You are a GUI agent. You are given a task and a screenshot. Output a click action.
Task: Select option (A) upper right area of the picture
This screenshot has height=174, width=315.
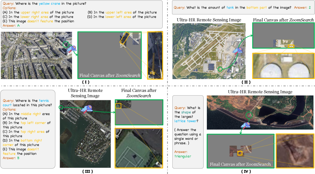(x=38, y=12)
